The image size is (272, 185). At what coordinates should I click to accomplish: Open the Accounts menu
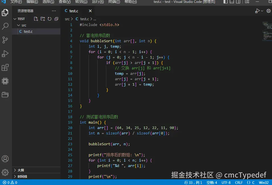coord(5,159)
